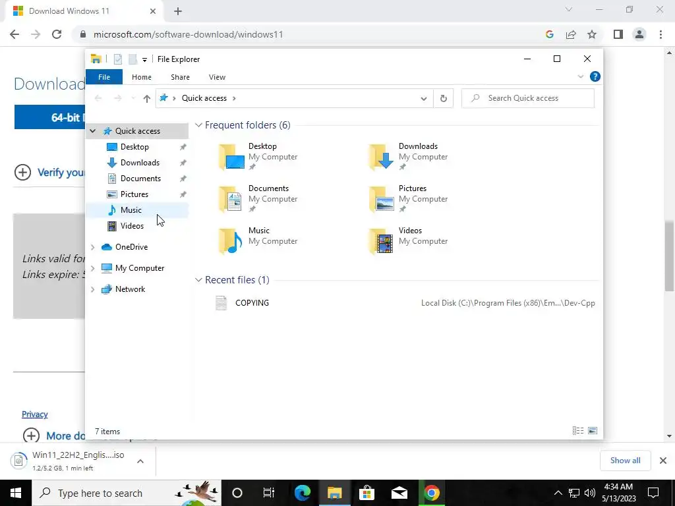Screen dimensions: 675x506
Task: Click Quick access in the address breadcrumb
Action: 204,98
